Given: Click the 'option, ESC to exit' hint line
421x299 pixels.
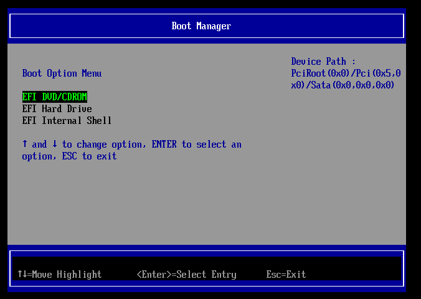Looking at the screenshot, I should click(69, 156).
